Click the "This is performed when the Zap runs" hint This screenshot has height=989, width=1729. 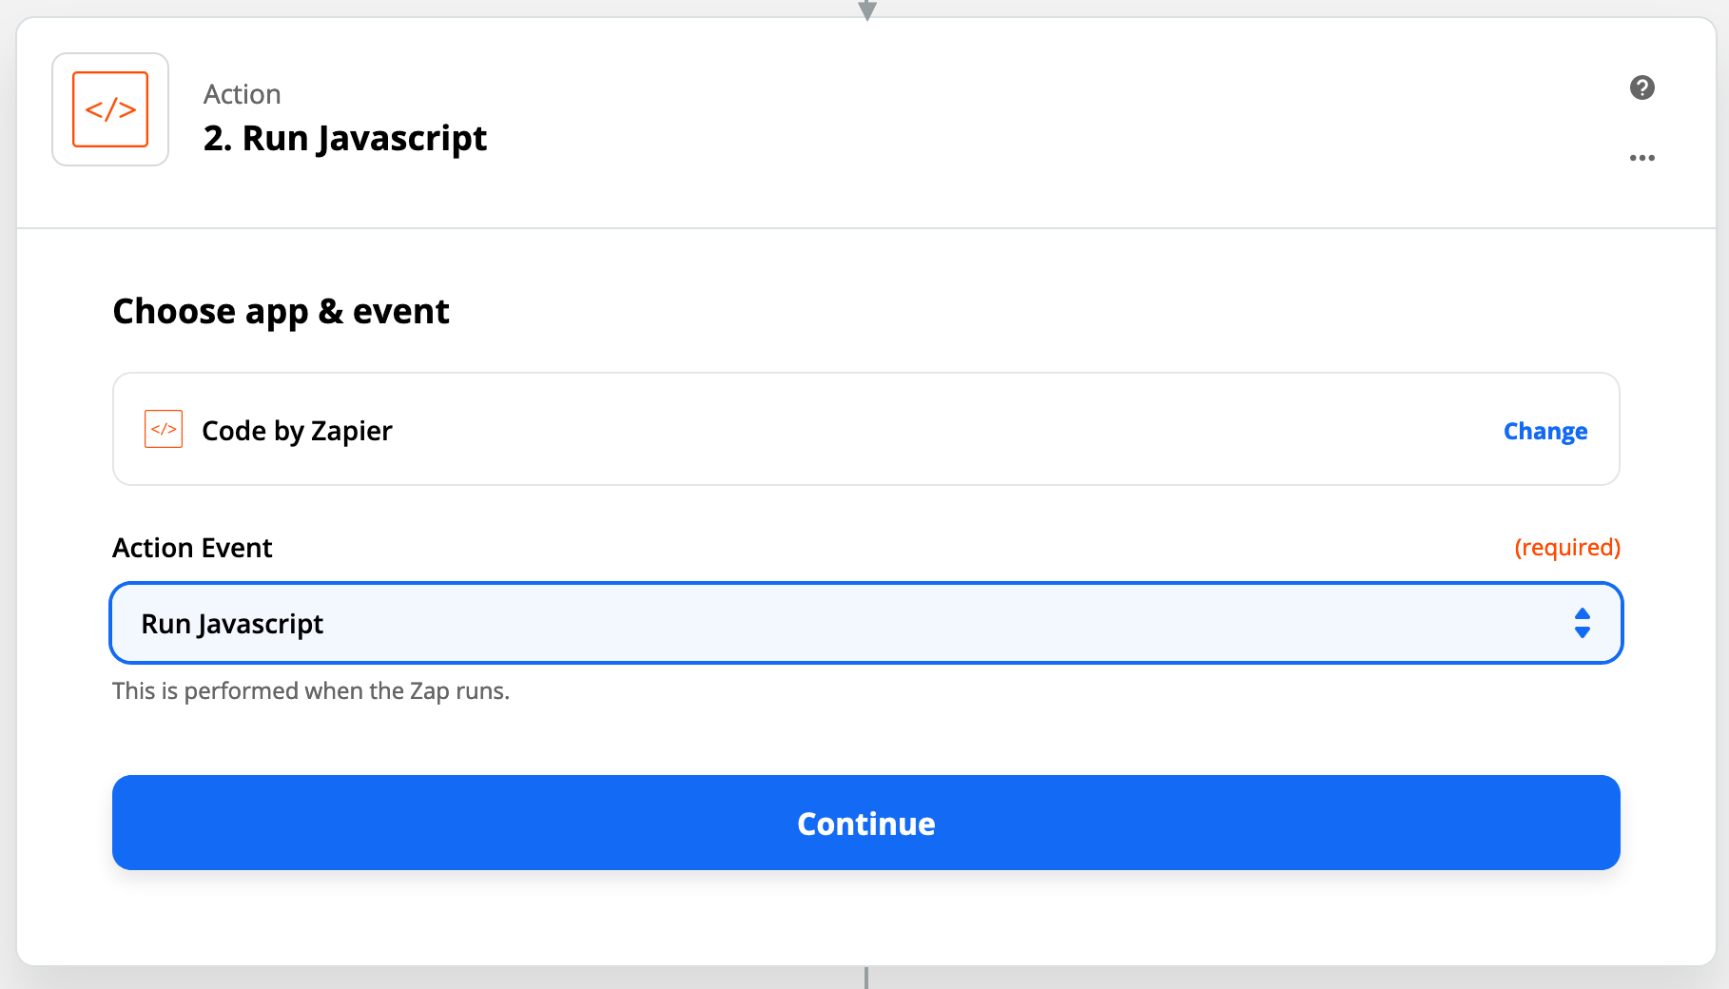(311, 691)
